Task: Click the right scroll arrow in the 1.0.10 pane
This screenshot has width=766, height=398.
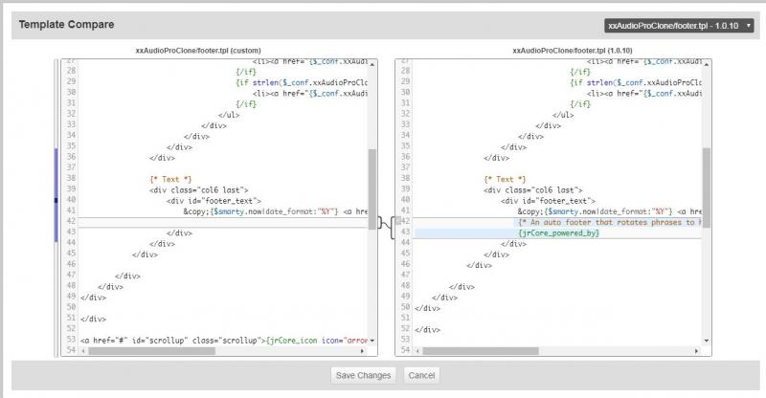Action: [698, 351]
